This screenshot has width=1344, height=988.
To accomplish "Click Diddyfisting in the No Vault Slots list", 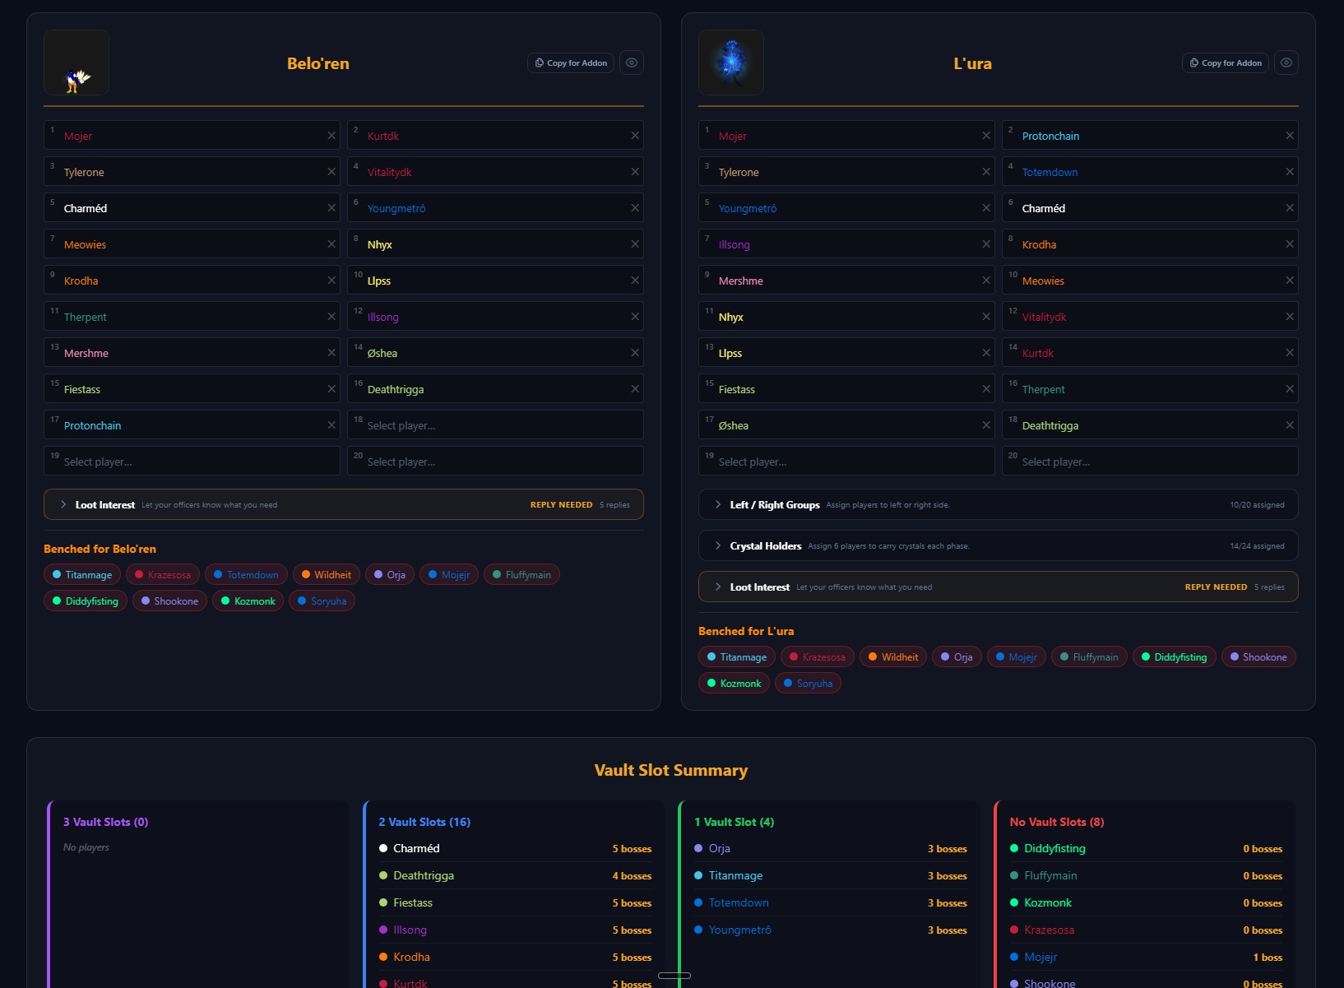I will pos(1054,848).
